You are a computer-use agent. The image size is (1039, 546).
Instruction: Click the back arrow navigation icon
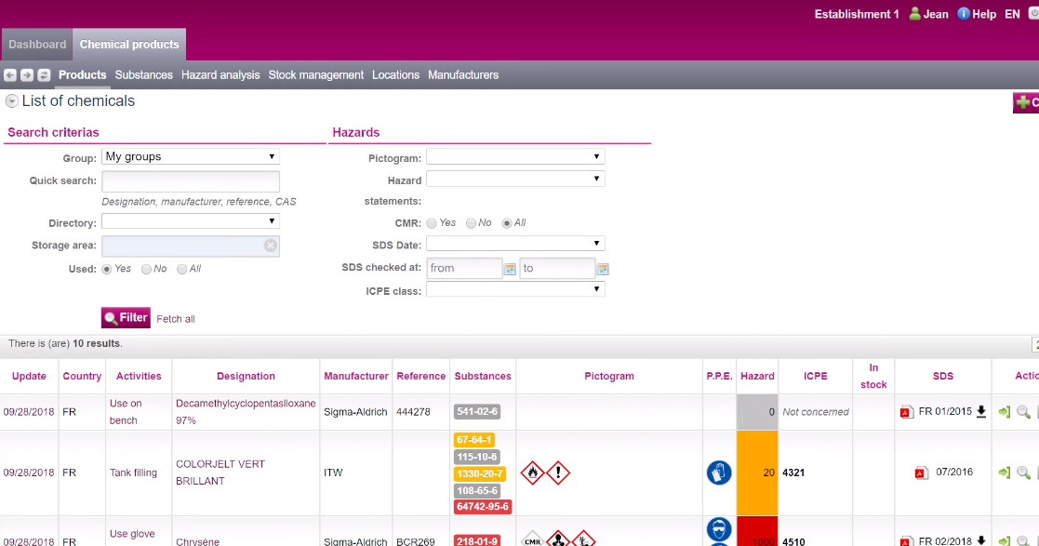coord(10,75)
